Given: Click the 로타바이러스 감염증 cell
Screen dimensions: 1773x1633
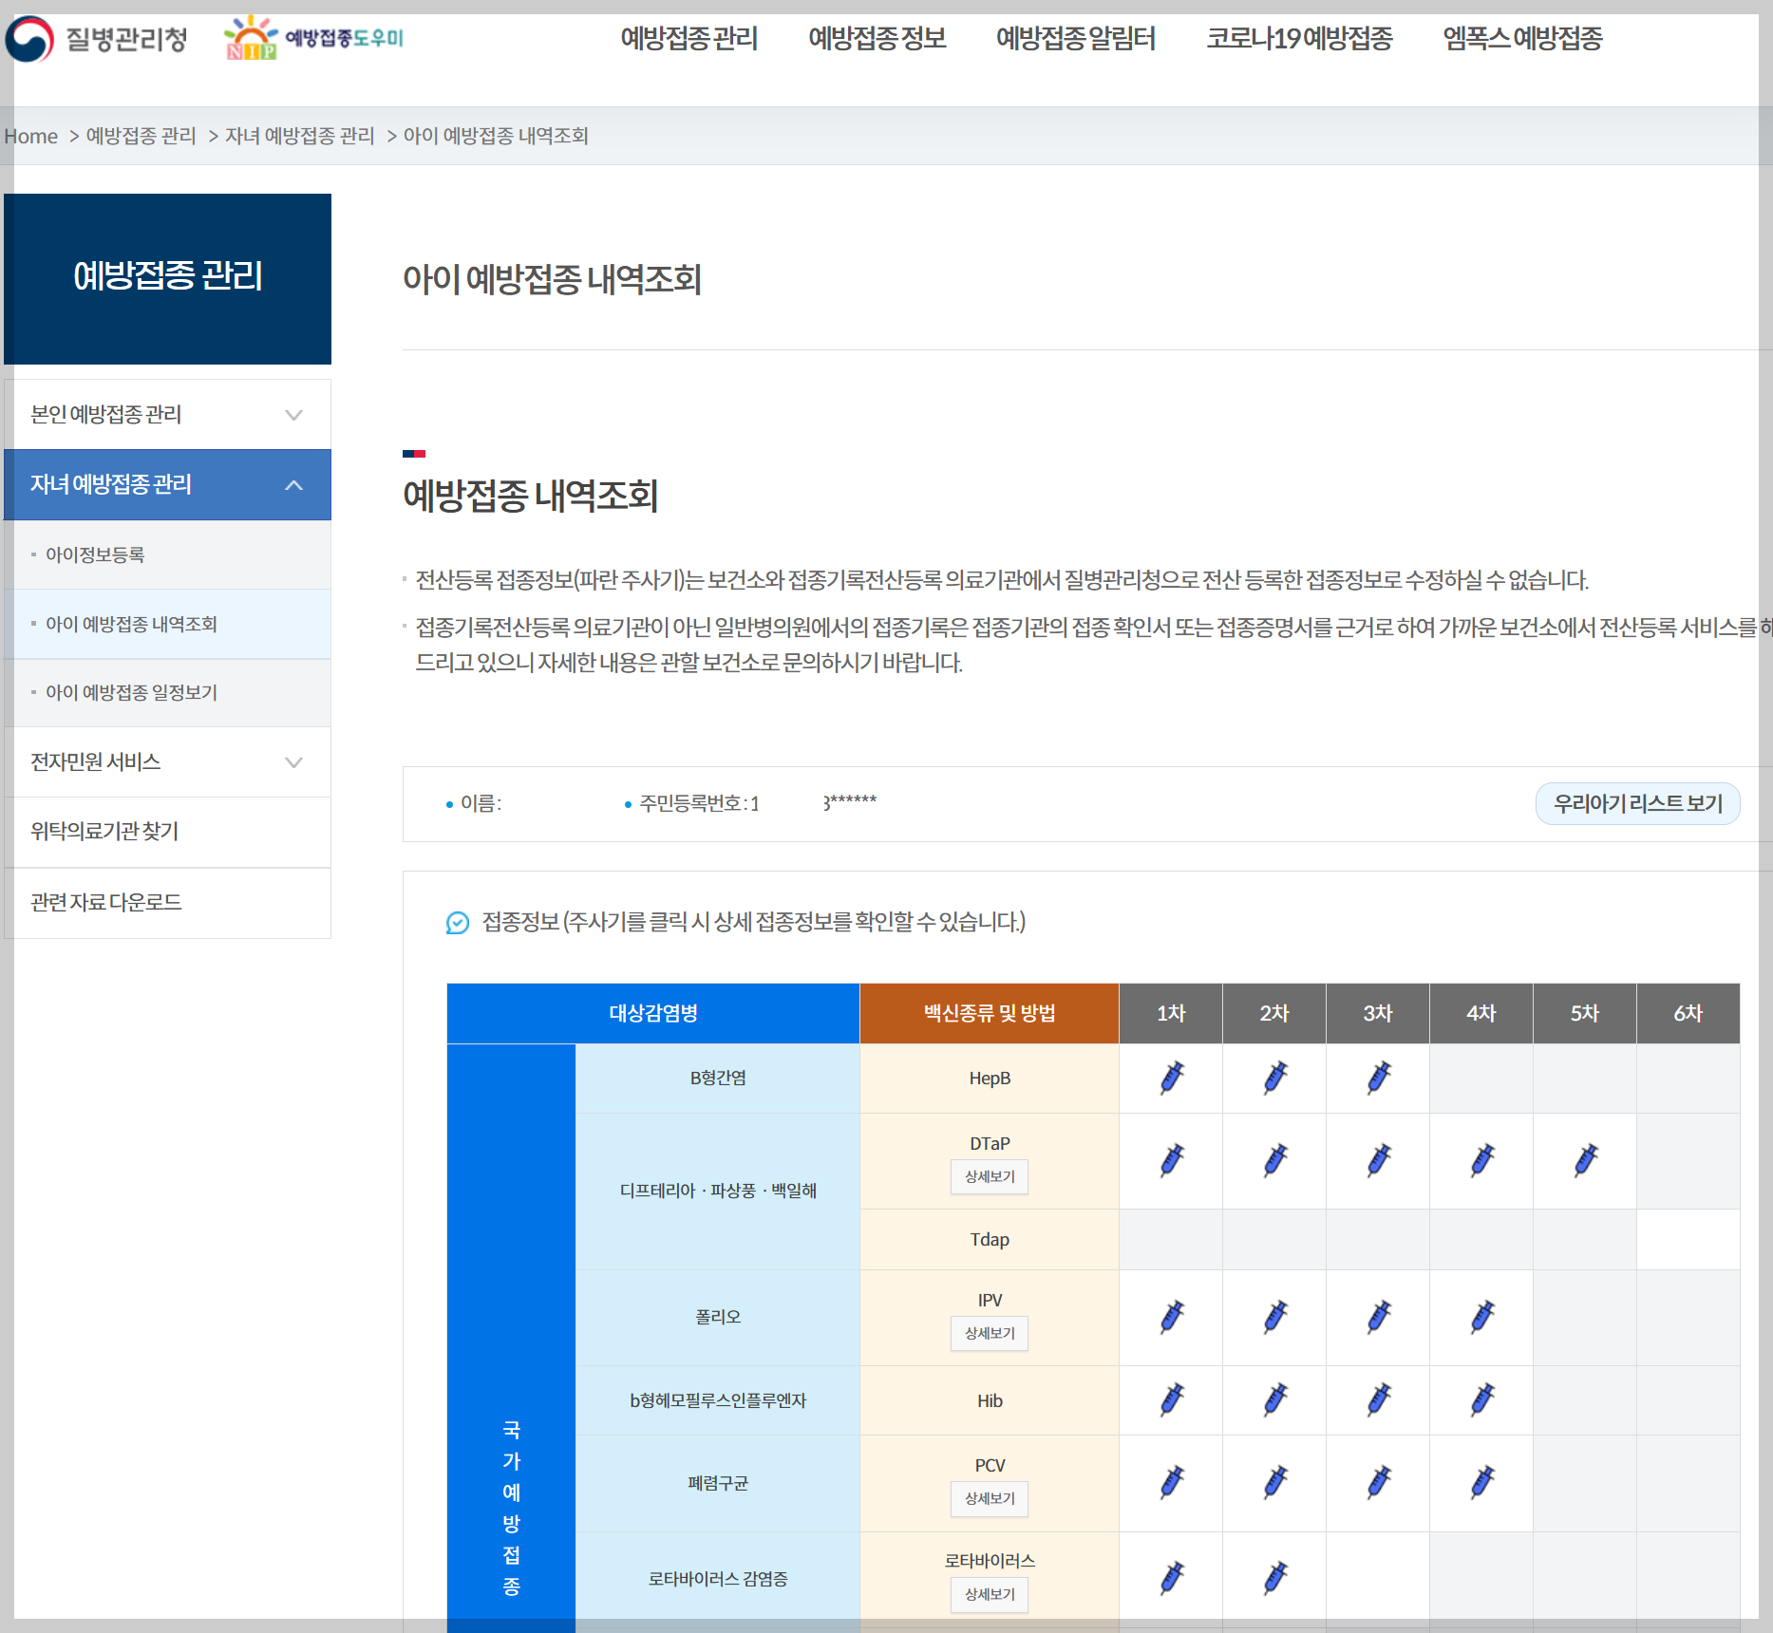Looking at the screenshot, I should tap(718, 1578).
